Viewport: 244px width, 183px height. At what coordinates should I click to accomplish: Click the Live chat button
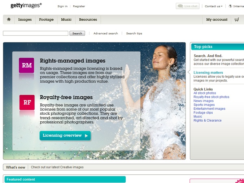pyautogui.click(x=187, y=6)
